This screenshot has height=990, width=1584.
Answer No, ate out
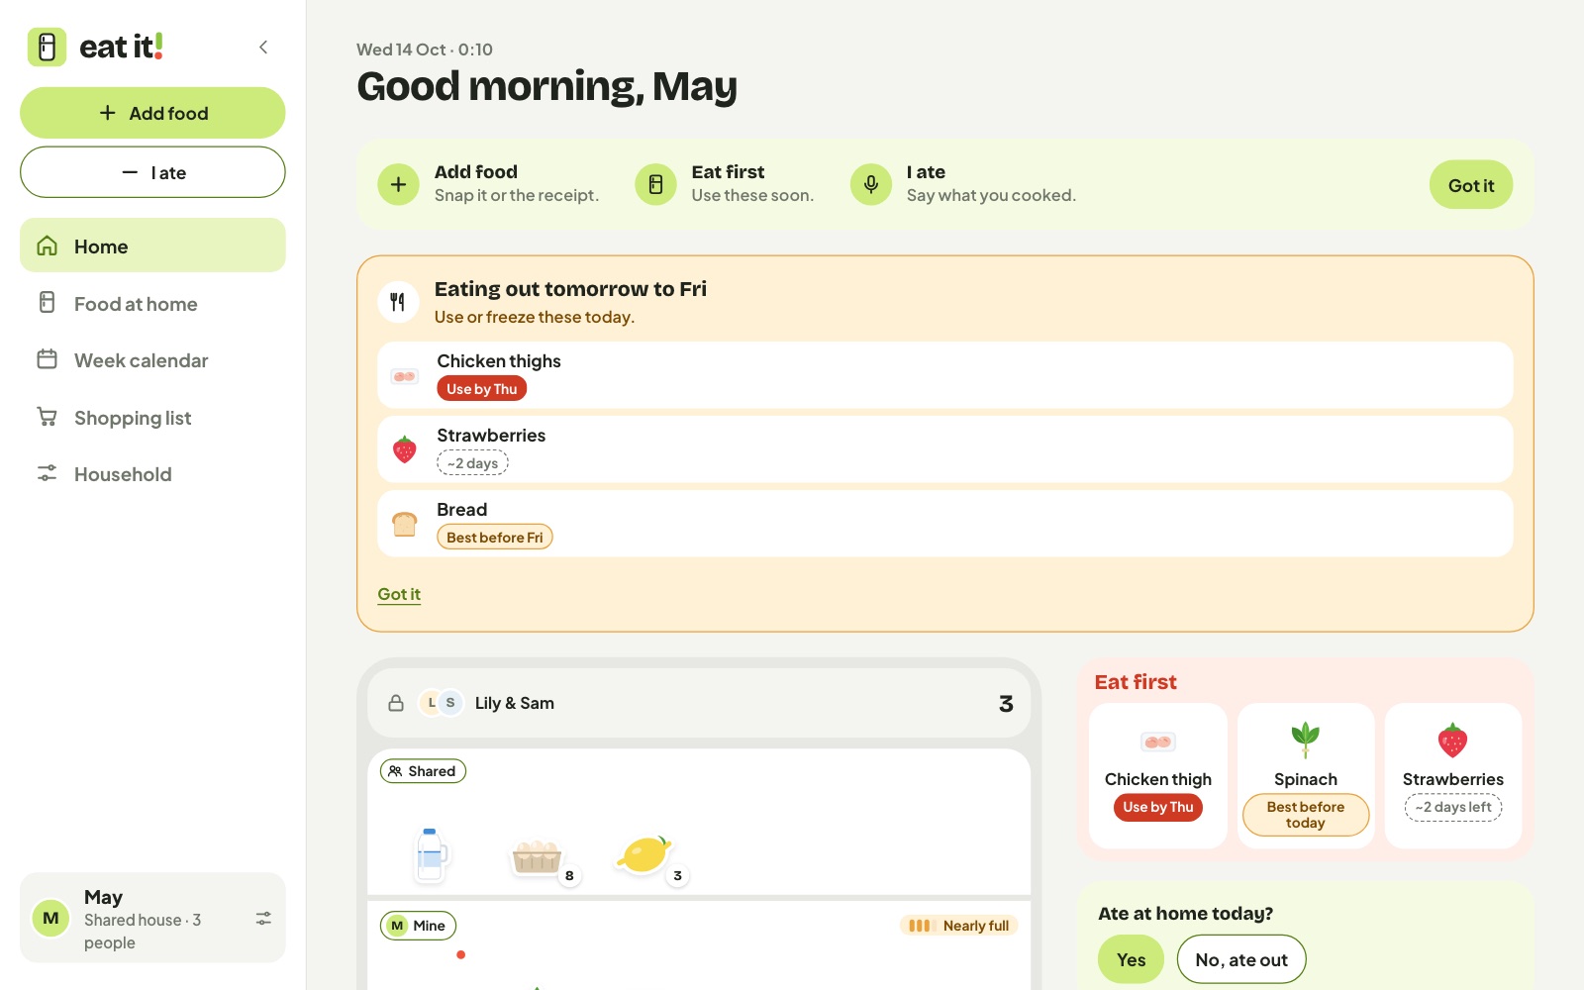pos(1241,959)
